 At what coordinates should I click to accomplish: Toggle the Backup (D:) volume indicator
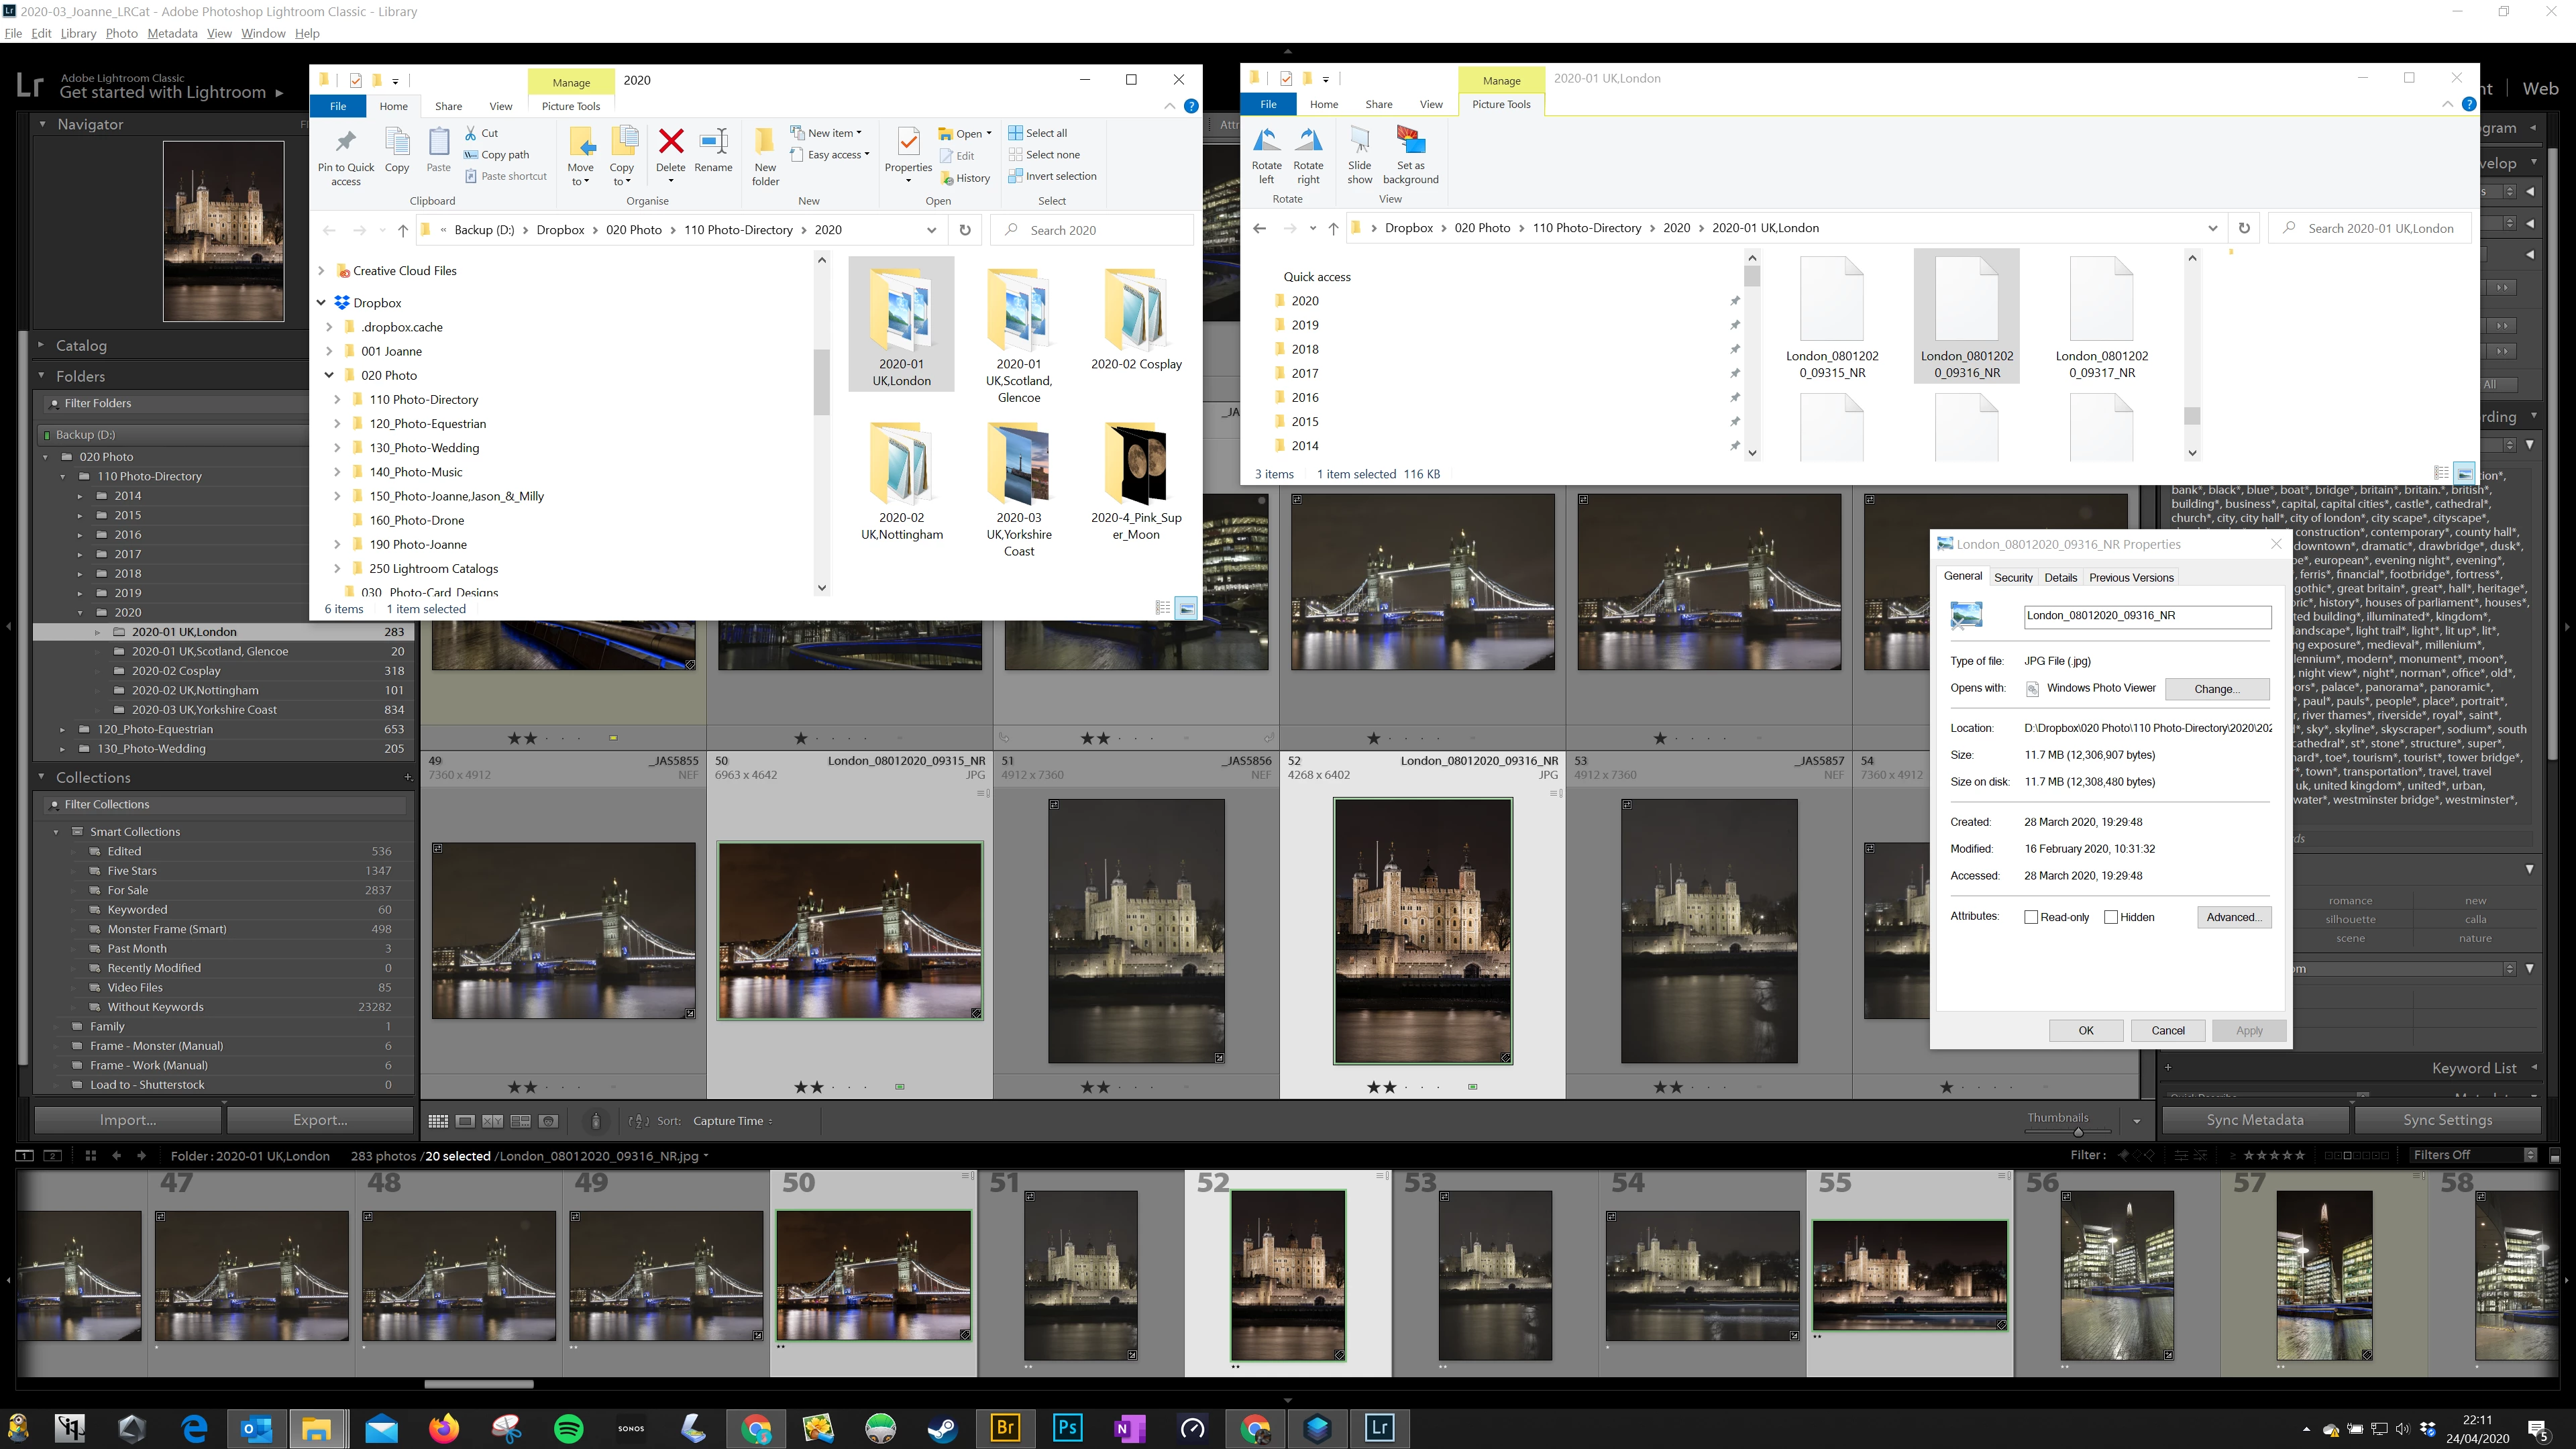coord(46,435)
